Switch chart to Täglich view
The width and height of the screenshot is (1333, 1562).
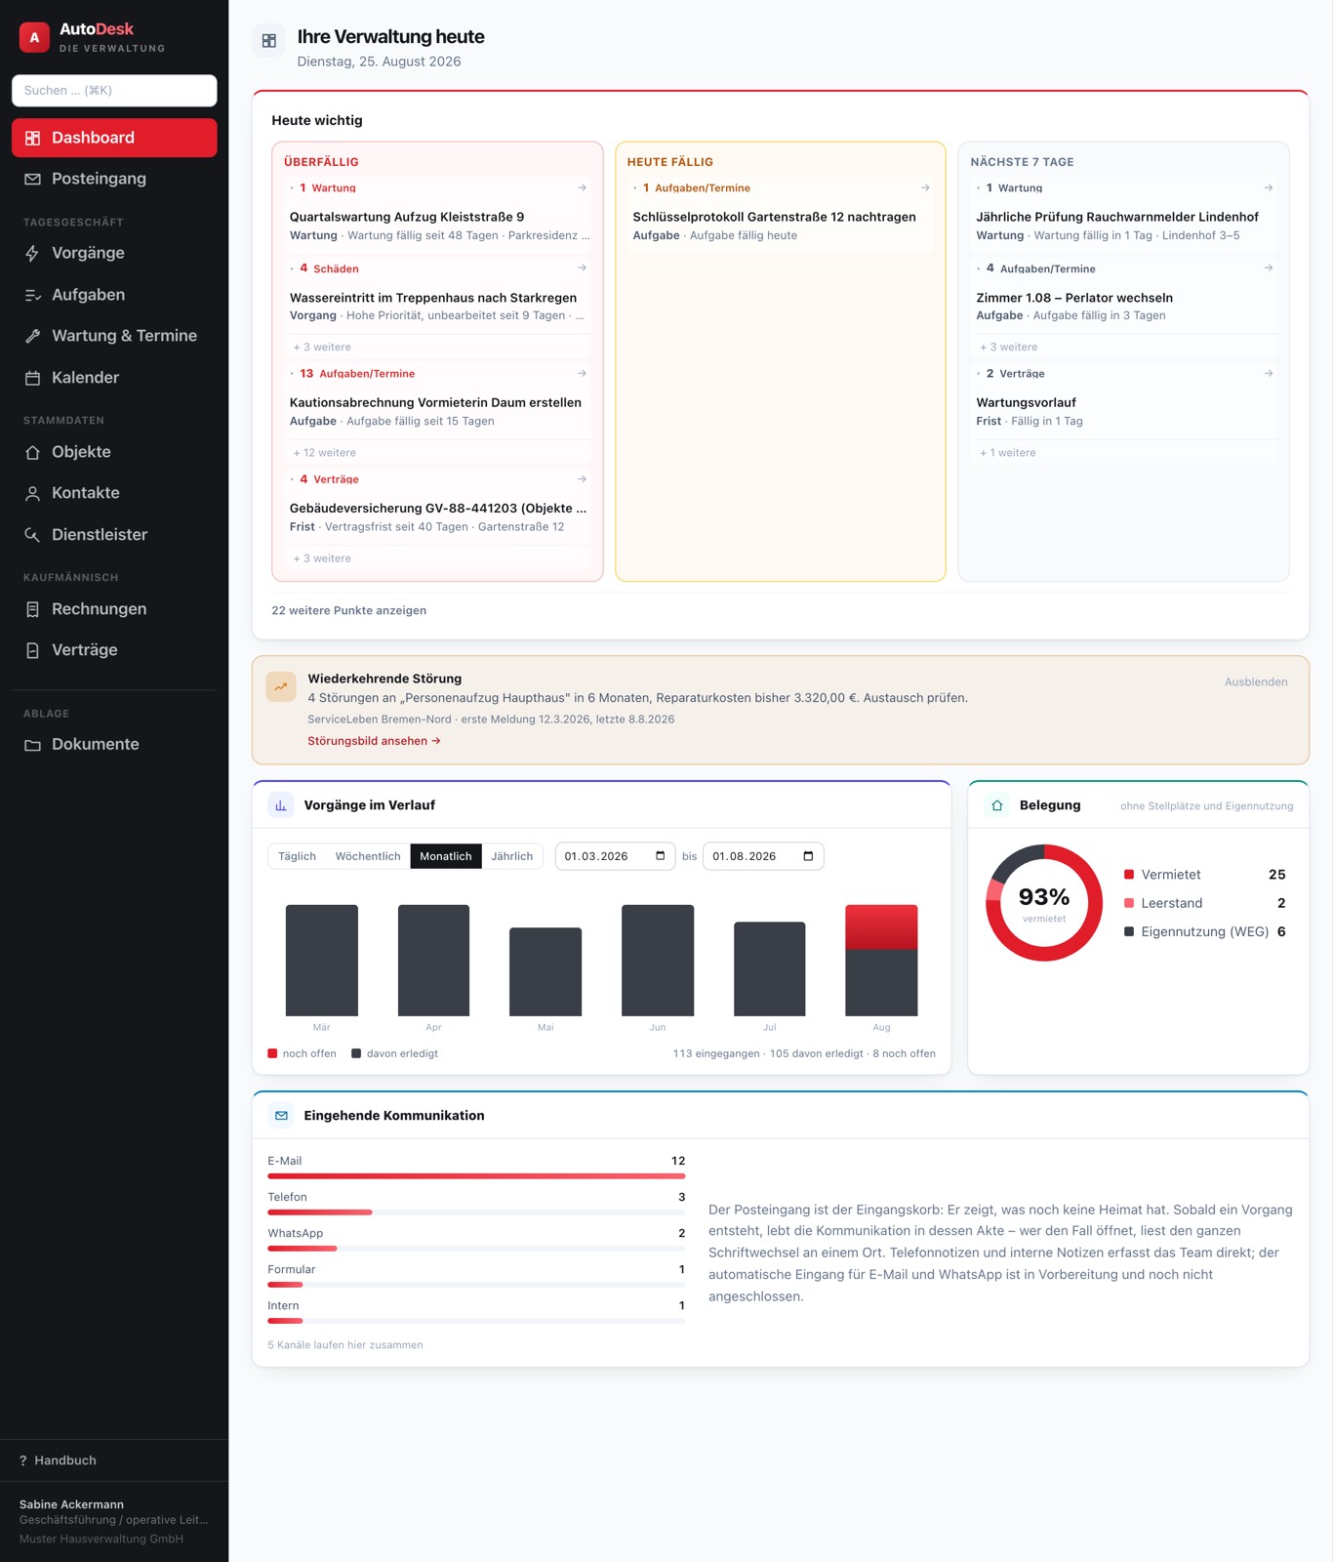tap(297, 856)
